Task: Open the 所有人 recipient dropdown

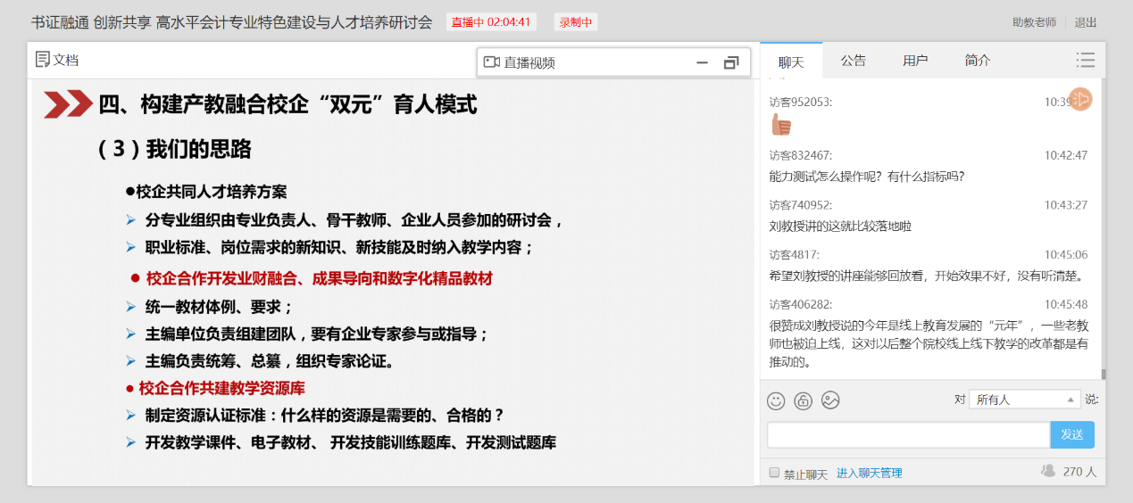Action: 1025,400
